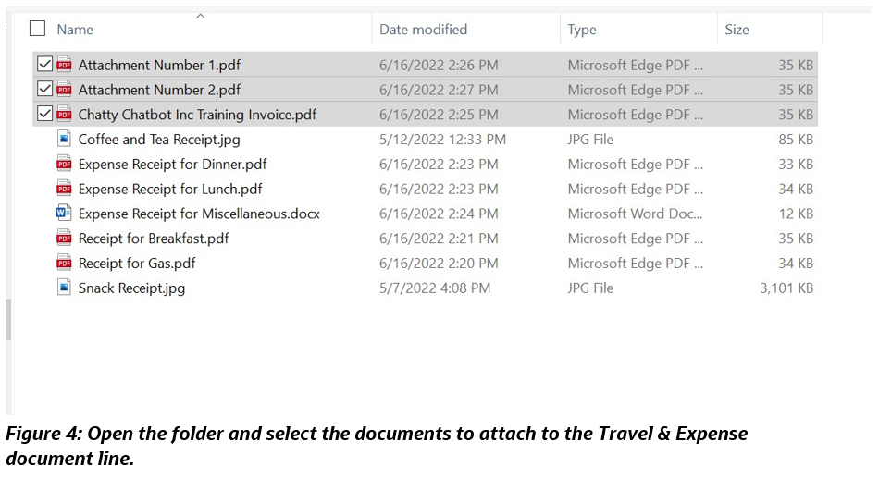
Task: Uncheck the Attachment Number 2.pdf checkbox
Action: (43, 90)
